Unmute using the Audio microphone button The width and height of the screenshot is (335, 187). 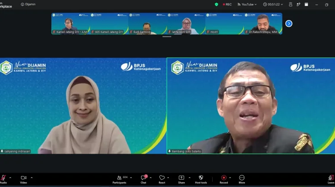[x=3, y=179]
